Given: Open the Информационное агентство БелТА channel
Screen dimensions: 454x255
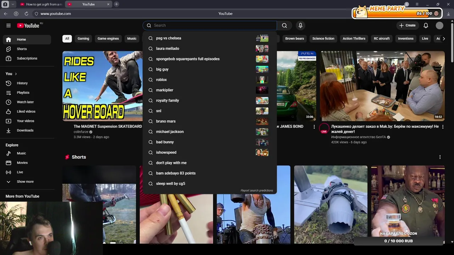Looking at the screenshot, I should (359, 137).
